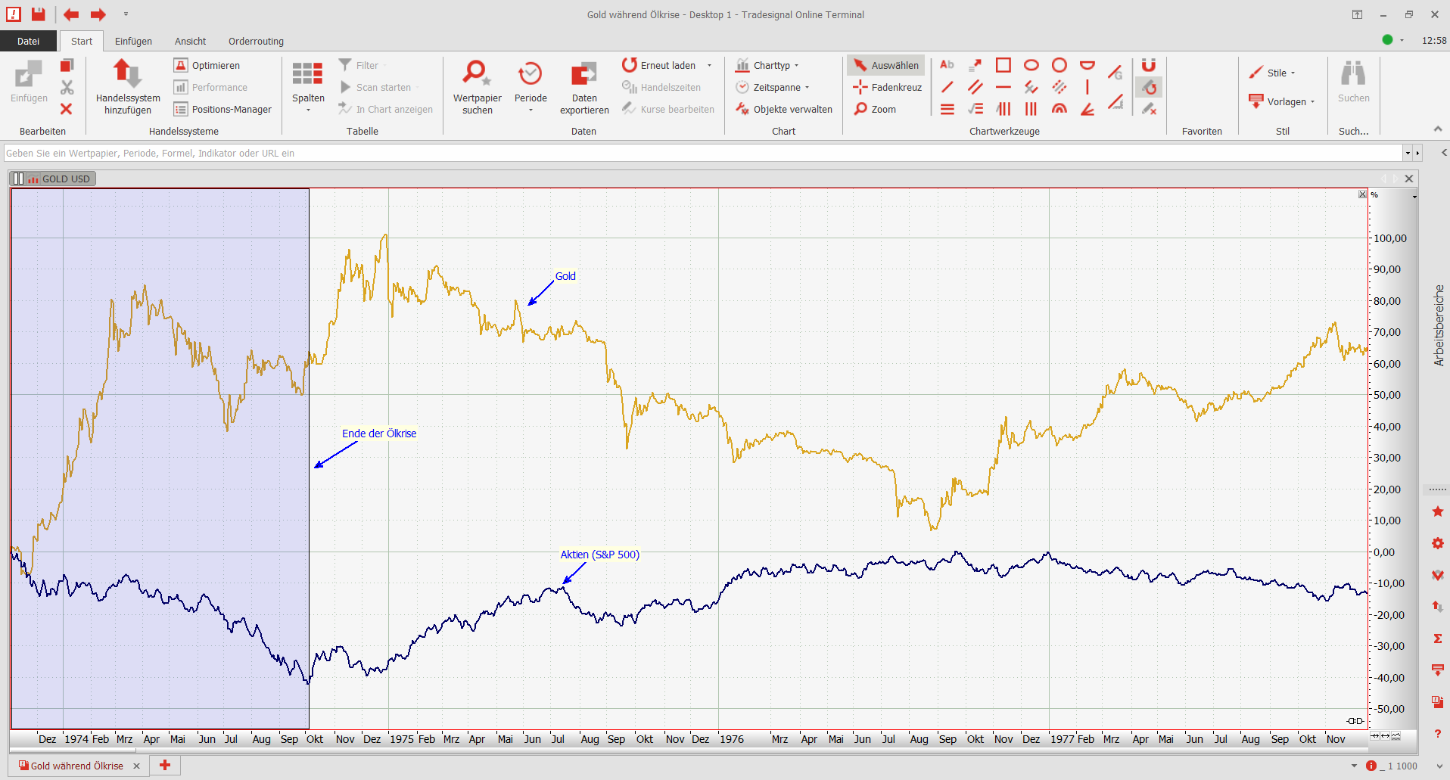The image size is (1450, 780).
Task: Open the Zeitspanne dropdown
Action: (773, 87)
